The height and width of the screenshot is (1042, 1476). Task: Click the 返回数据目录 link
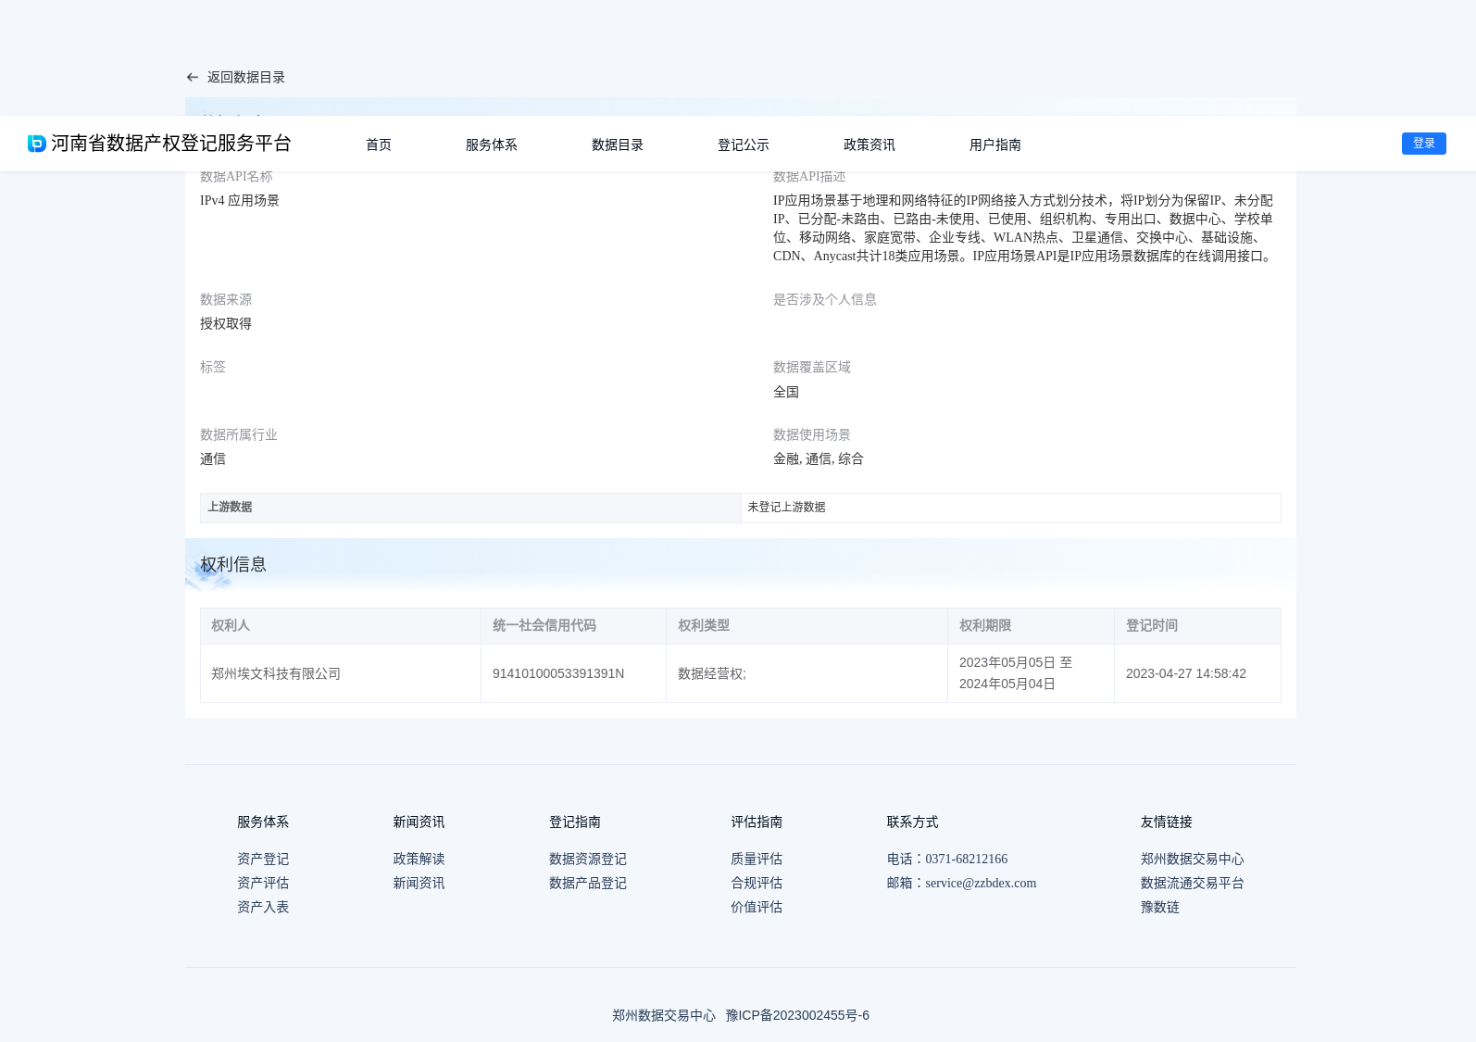pyautogui.click(x=246, y=78)
